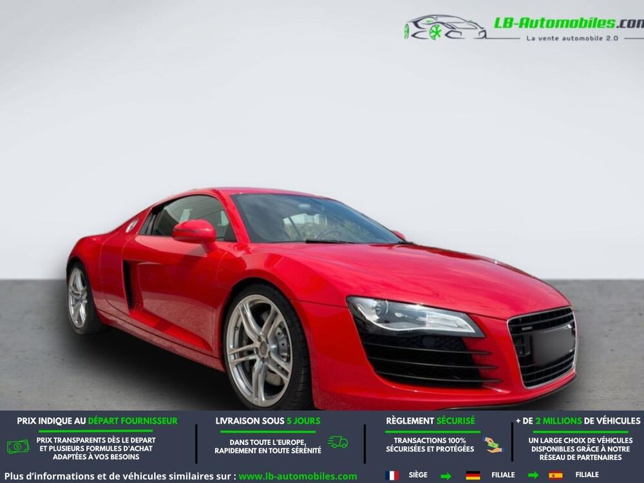This screenshot has width=644, height=483.
Task: Click 'TRANSACTIONS 100% SÉCURISÉES ET PROTÉGÉES' text
Action: click(430, 445)
